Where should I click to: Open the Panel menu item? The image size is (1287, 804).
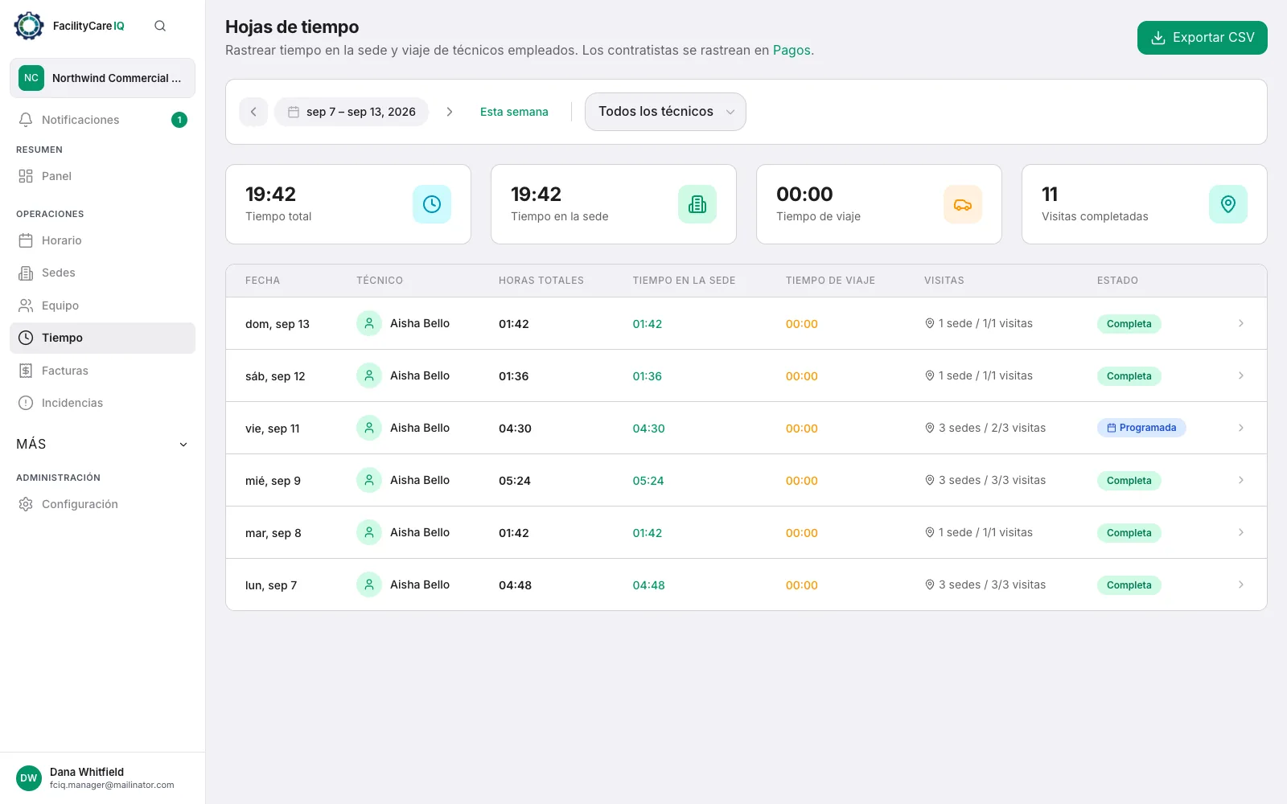click(102, 176)
